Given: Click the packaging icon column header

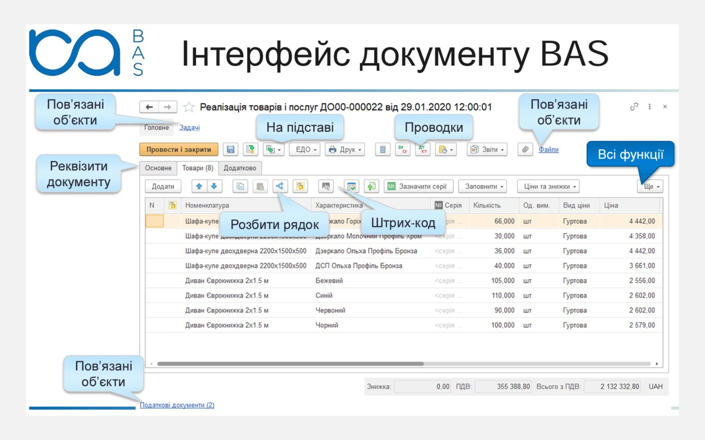Looking at the screenshot, I should coord(172,205).
